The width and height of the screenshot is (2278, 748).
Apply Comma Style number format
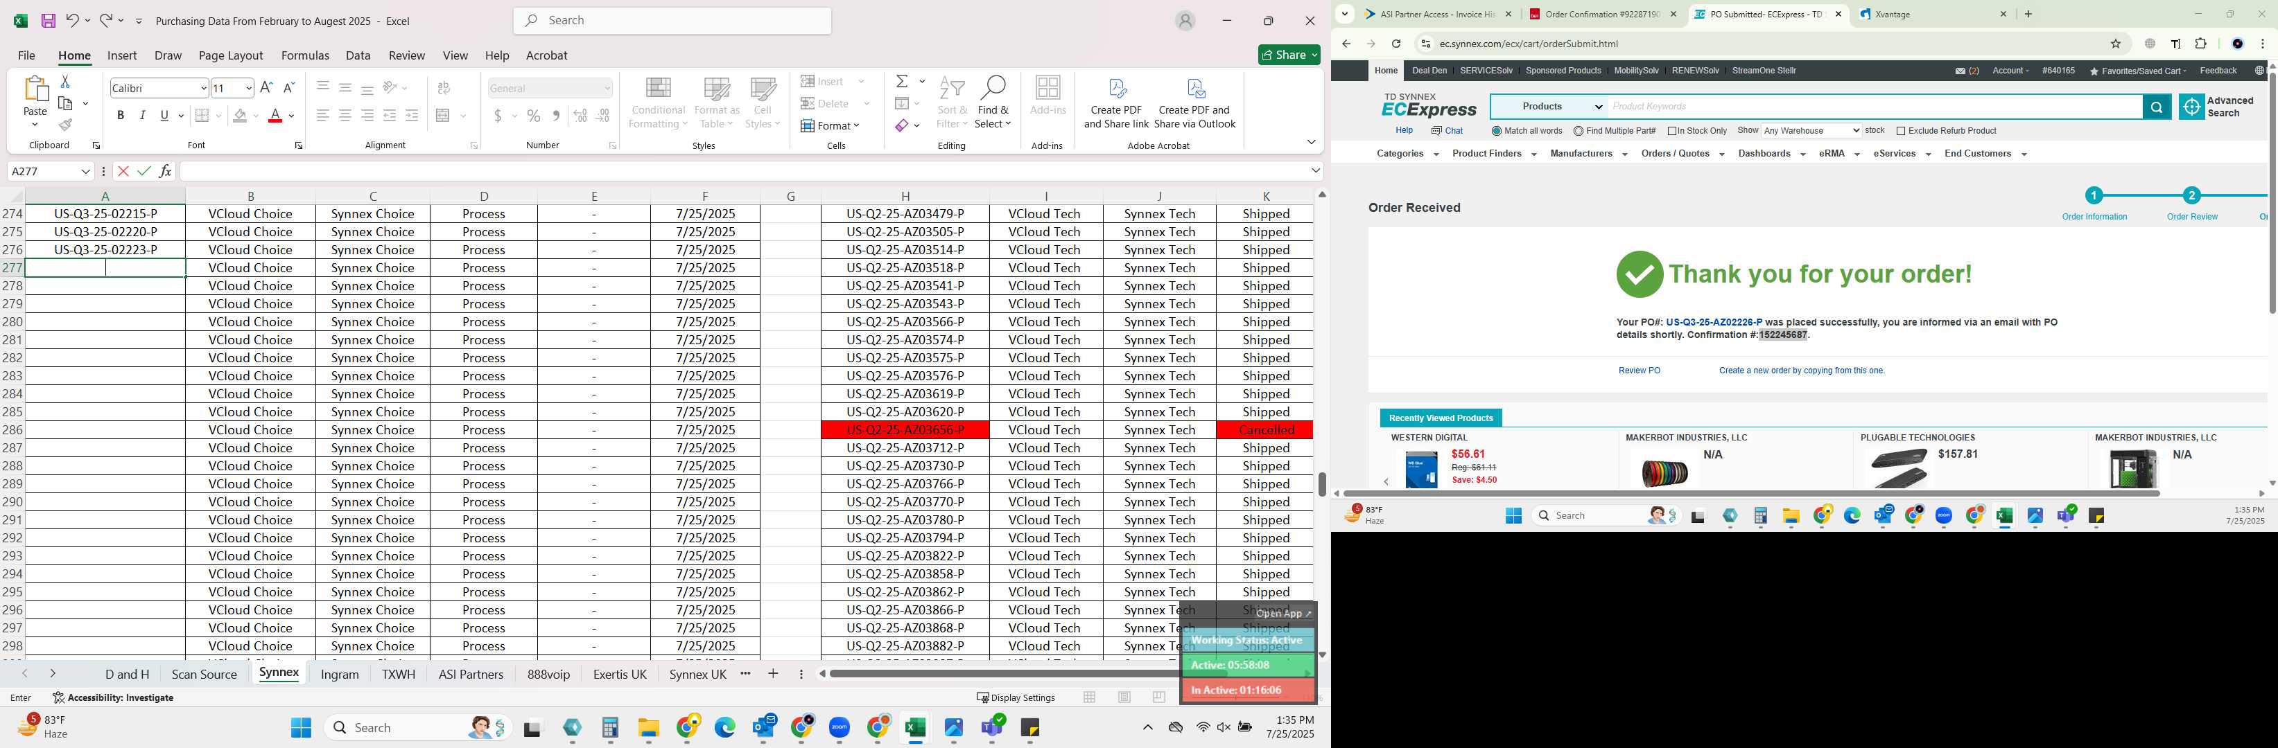click(x=556, y=116)
